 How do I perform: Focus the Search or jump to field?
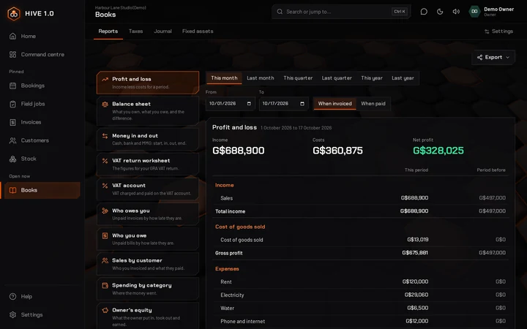(341, 12)
